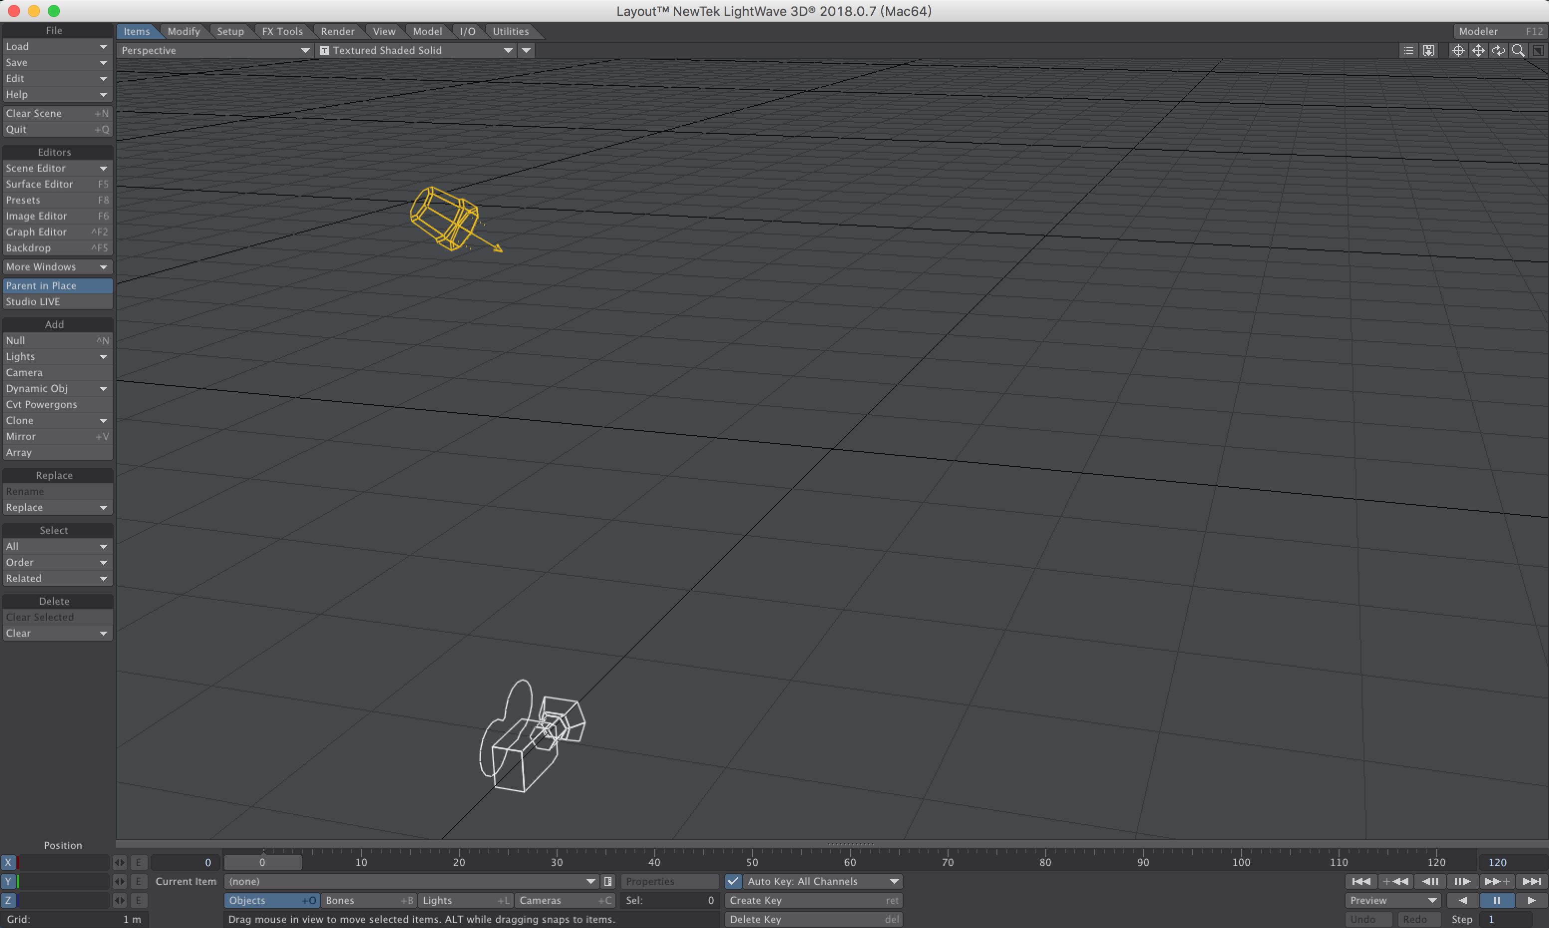Screen dimensions: 1549x928
Task: Switch to the Setup tab
Action: (x=231, y=31)
